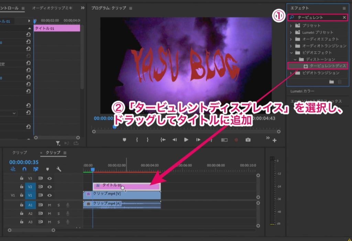Screen dimensions: 352x241
Task: Set the Mark In point
Action: [137, 140]
